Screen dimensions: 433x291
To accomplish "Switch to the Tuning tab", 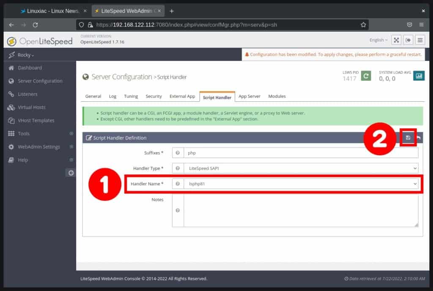I will tap(131, 96).
